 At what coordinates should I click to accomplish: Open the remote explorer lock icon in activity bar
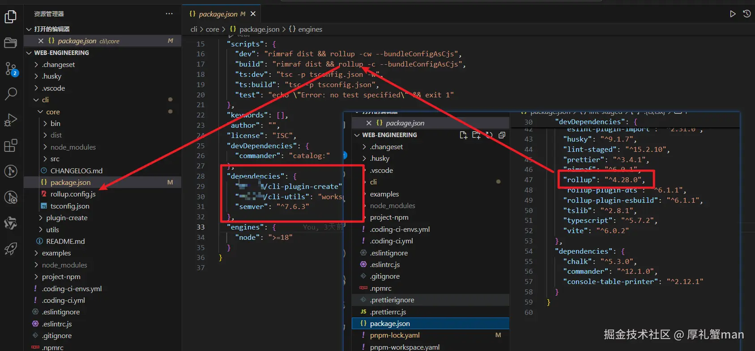pyautogui.click(x=10, y=197)
